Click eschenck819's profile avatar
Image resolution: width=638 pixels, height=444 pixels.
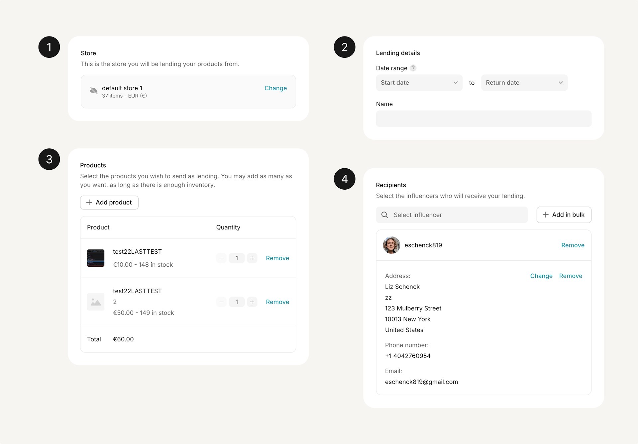pyautogui.click(x=391, y=245)
